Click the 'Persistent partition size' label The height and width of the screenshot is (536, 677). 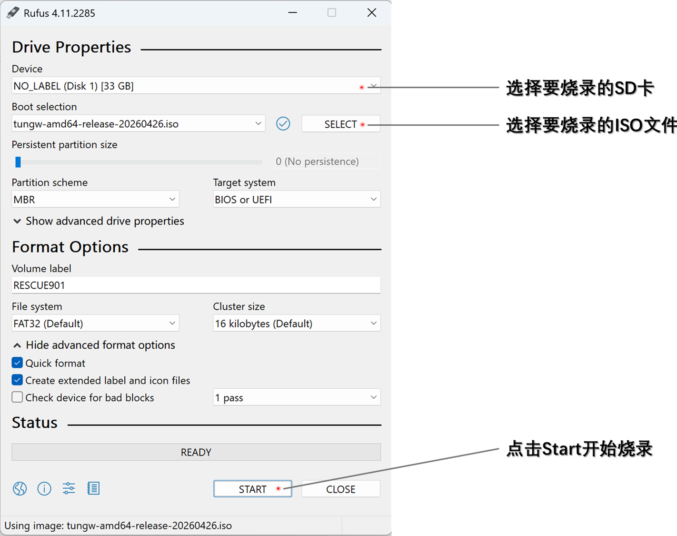pos(65,145)
